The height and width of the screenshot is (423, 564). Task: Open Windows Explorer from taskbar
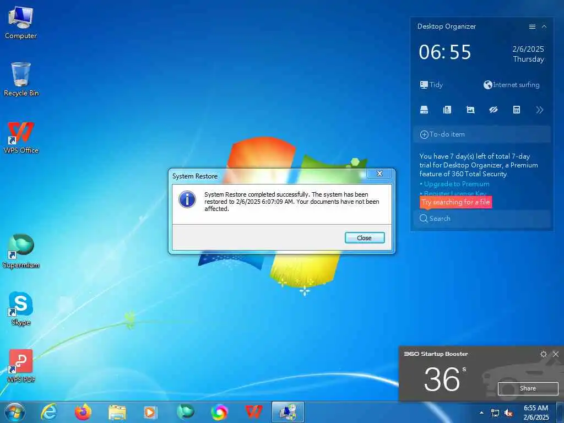117,413
